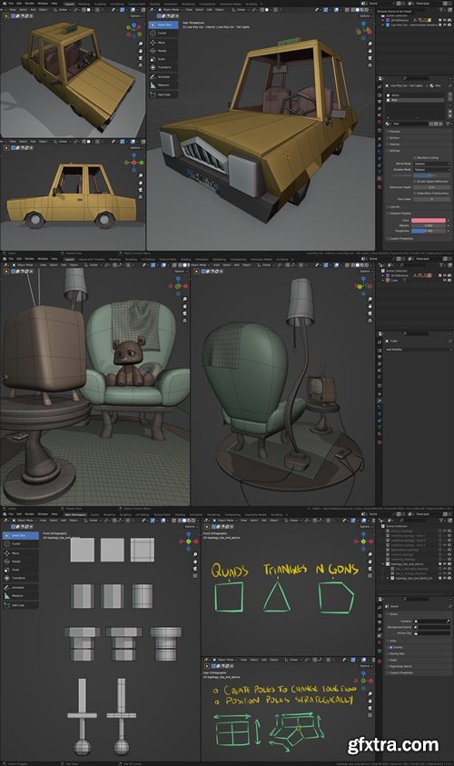The width and height of the screenshot is (454, 766).
Task: Select the Measure tool in taxi window toolbar
Action: [163, 85]
